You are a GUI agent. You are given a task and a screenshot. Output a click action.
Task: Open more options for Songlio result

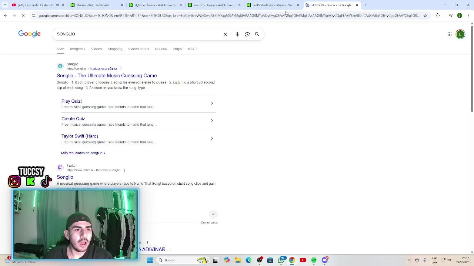(121, 69)
